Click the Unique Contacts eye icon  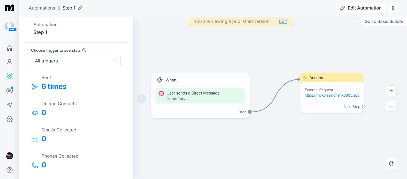(x=35, y=113)
